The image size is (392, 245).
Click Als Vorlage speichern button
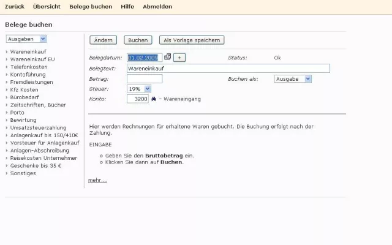coord(192,40)
